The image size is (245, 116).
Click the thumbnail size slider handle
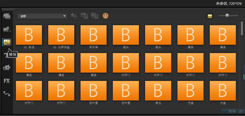click(x=227, y=16)
